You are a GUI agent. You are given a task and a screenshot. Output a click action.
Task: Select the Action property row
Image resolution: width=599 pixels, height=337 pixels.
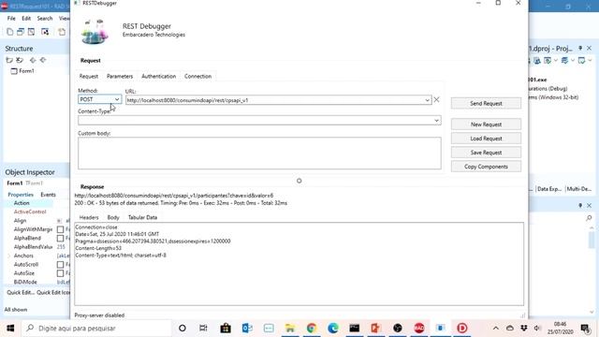click(x=37, y=203)
